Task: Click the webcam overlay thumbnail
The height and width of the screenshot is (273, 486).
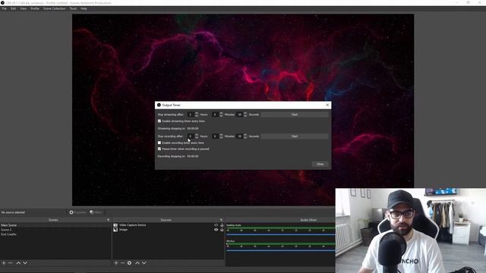Action: [x=411, y=231]
